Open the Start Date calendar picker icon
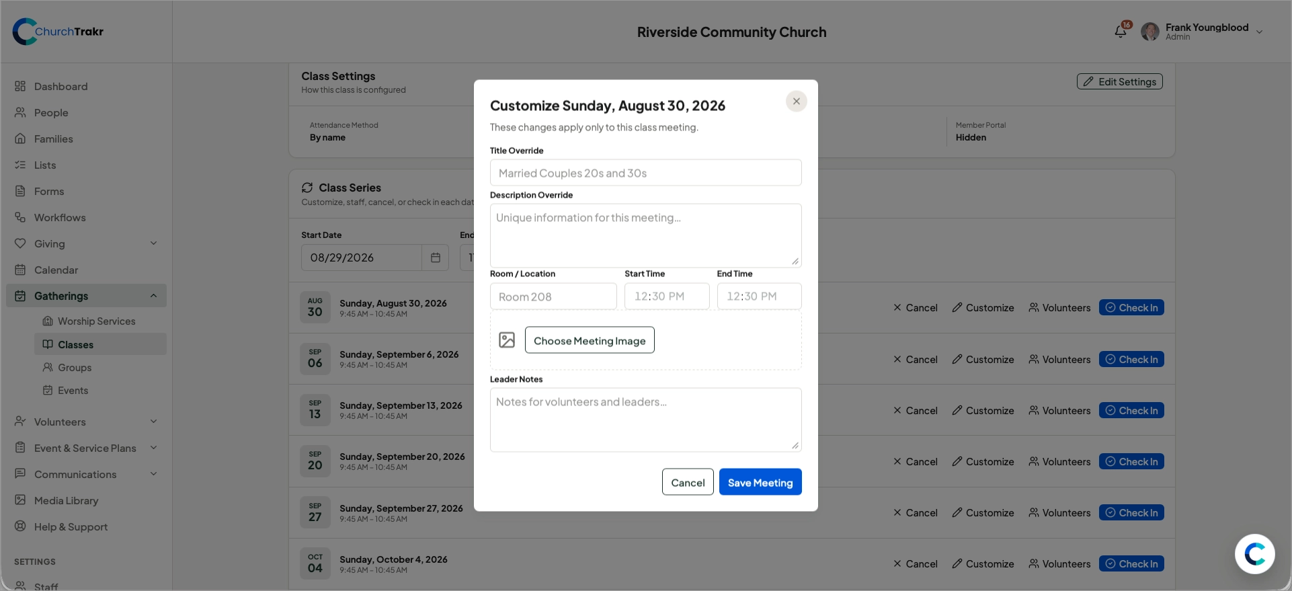Image resolution: width=1292 pixels, height=591 pixels. pyautogui.click(x=436, y=258)
